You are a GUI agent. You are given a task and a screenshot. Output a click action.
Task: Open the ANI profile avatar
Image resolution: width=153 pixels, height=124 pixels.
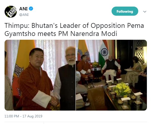tap(11, 11)
